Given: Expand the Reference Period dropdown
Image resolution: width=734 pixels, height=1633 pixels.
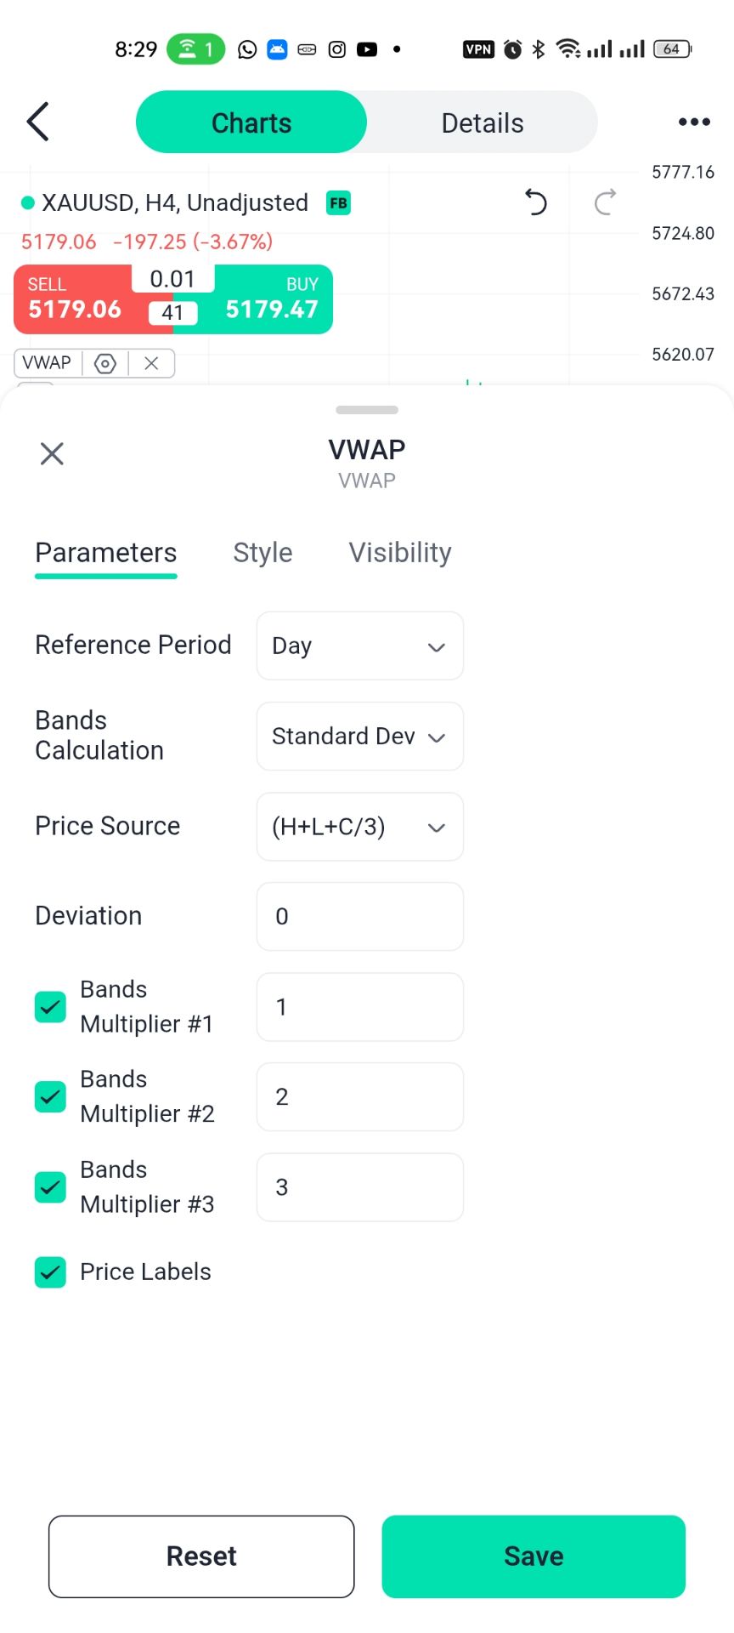Looking at the screenshot, I should click(x=359, y=646).
